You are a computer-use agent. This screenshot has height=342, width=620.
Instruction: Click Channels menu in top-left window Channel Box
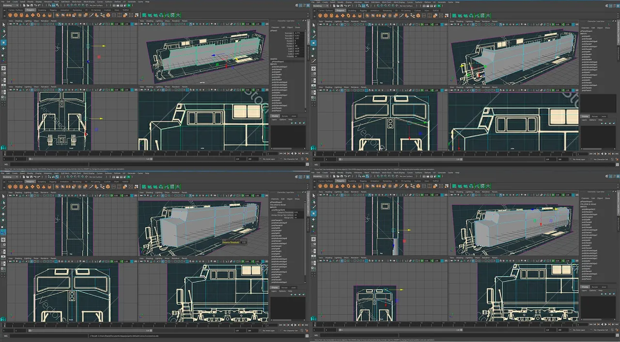(275, 28)
